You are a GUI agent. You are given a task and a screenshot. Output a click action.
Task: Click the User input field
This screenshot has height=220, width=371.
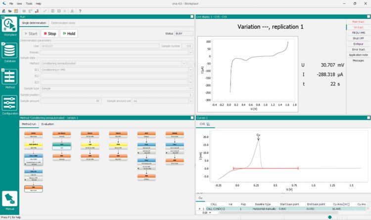[99, 46]
